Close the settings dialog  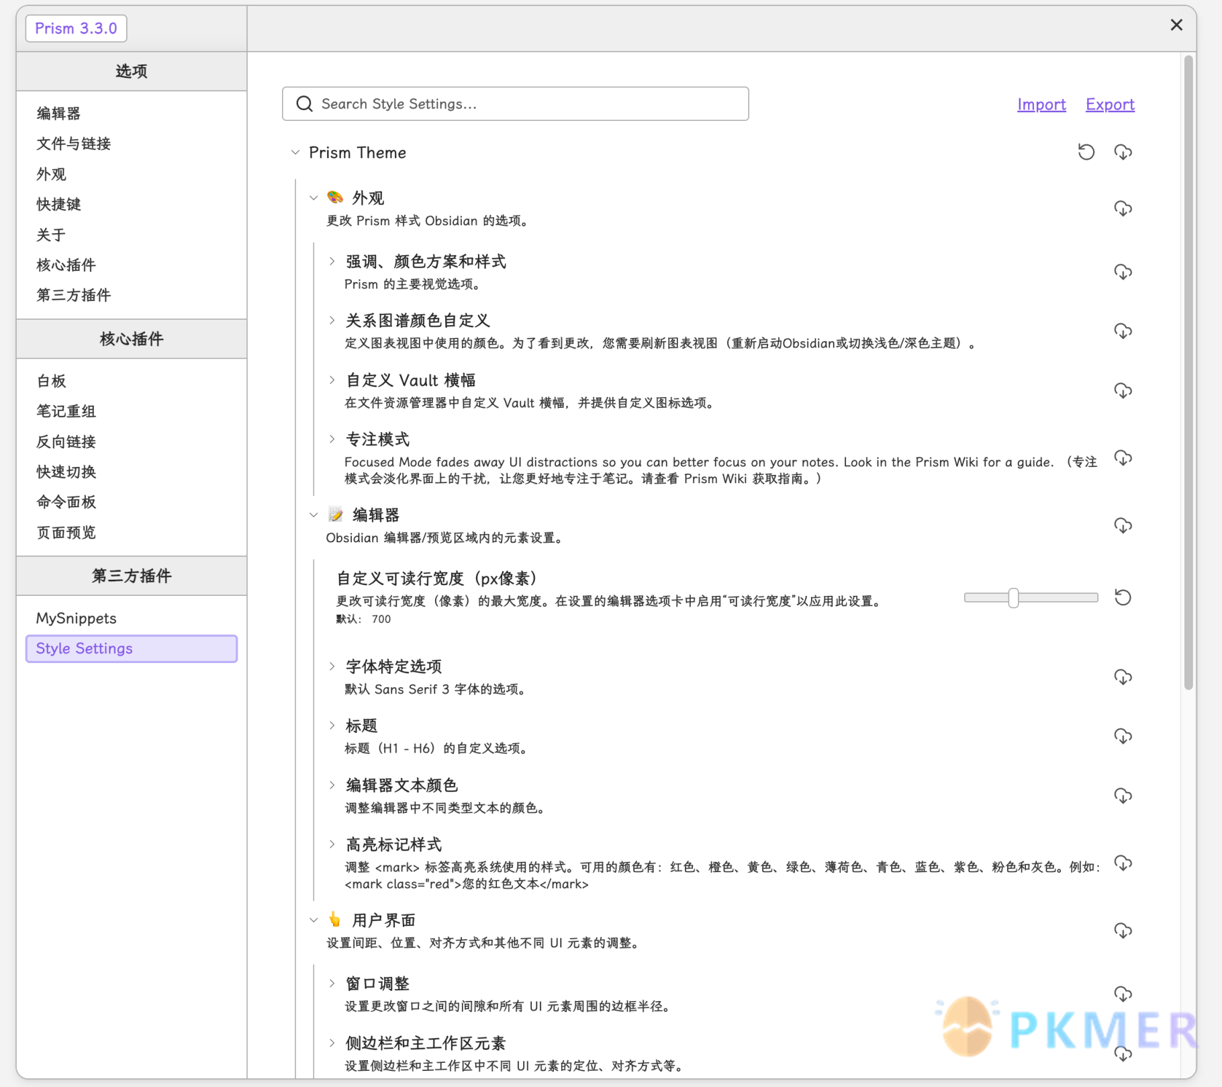1176,25
